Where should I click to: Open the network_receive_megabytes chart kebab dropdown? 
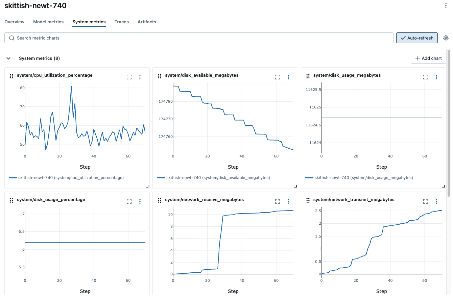[288, 201]
